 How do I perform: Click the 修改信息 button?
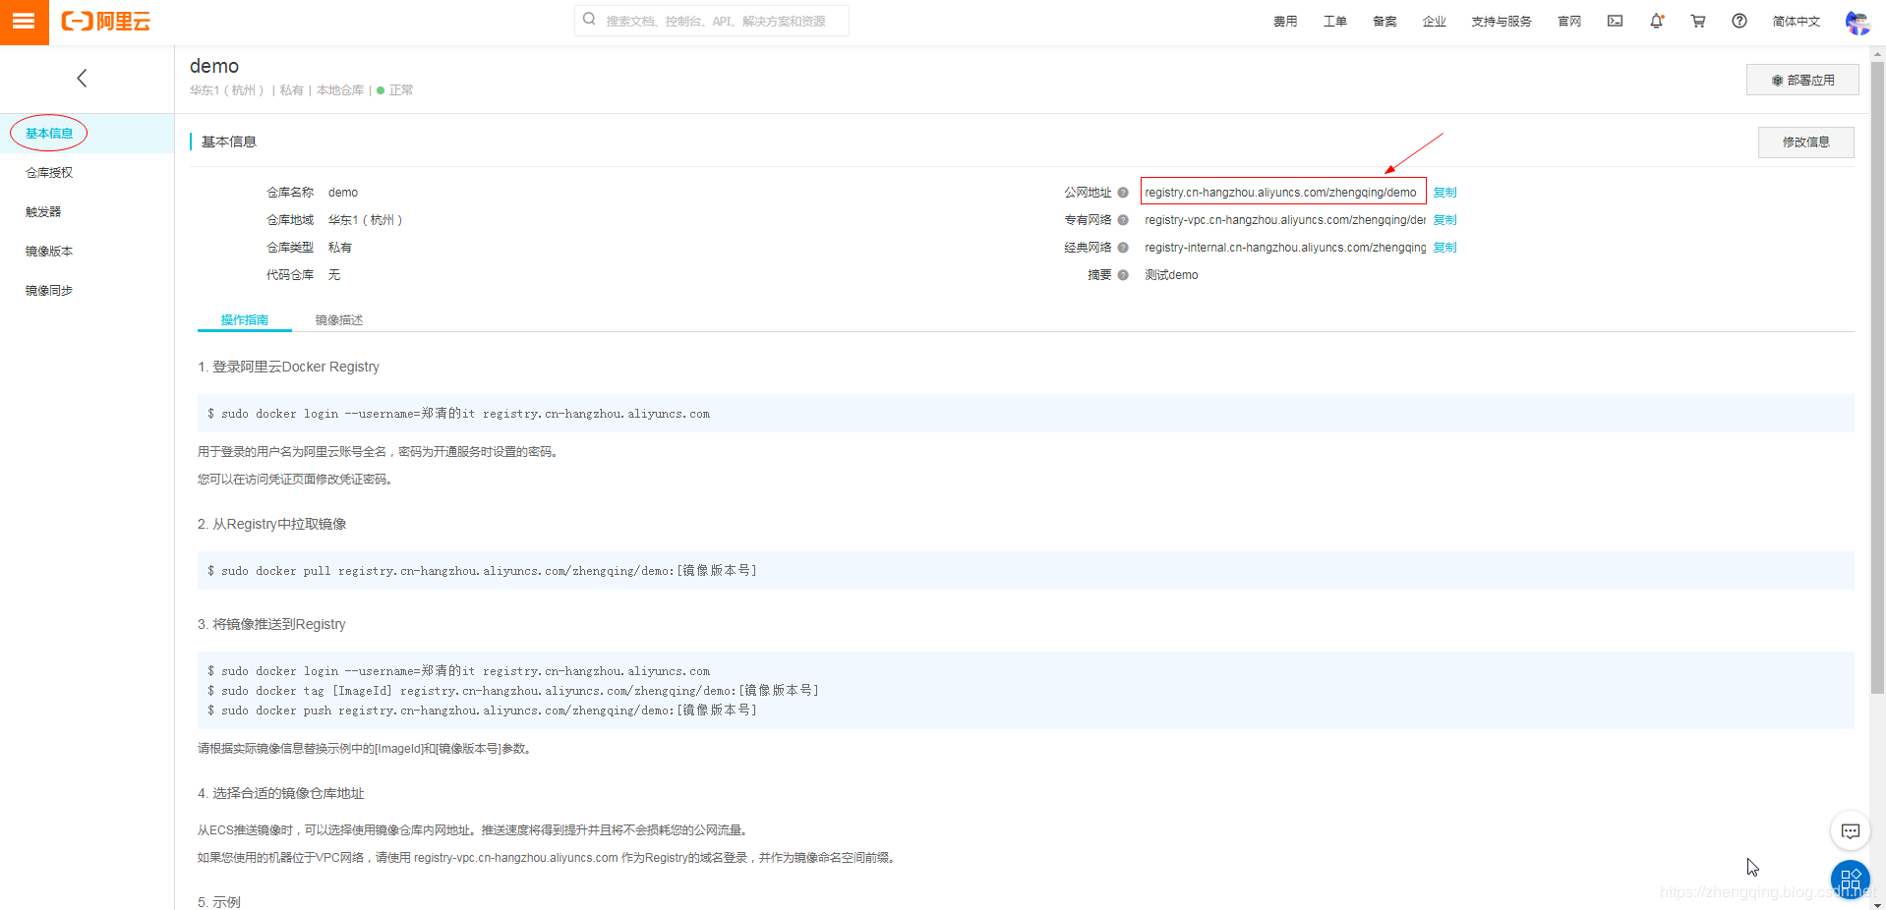[x=1805, y=142]
